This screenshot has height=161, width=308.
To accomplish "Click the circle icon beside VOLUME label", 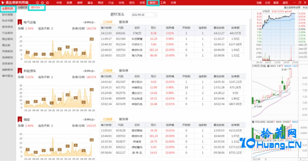I will coord(253,122).
